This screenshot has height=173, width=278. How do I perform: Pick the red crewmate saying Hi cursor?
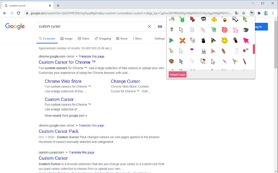pos(246,50)
